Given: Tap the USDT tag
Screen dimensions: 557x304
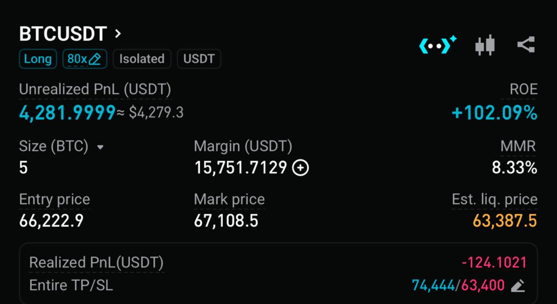Looking at the screenshot, I should coord(199,59).
